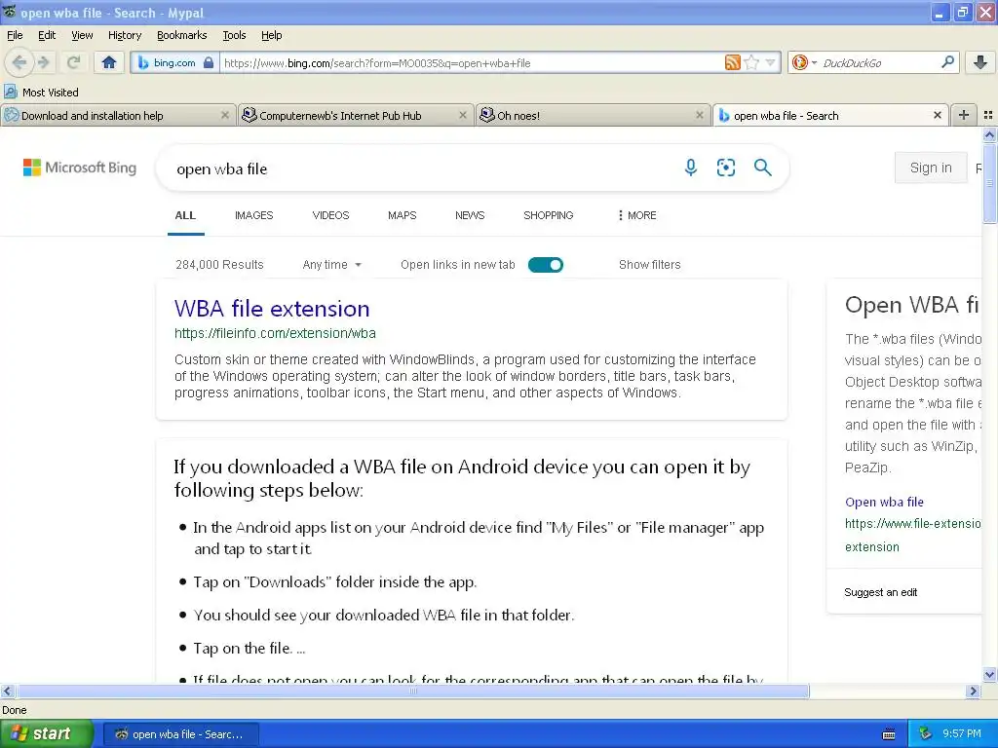Screen dimensions: 998x748
Task: Click the 284,000 Results count text
Action: tap(219, 265)
